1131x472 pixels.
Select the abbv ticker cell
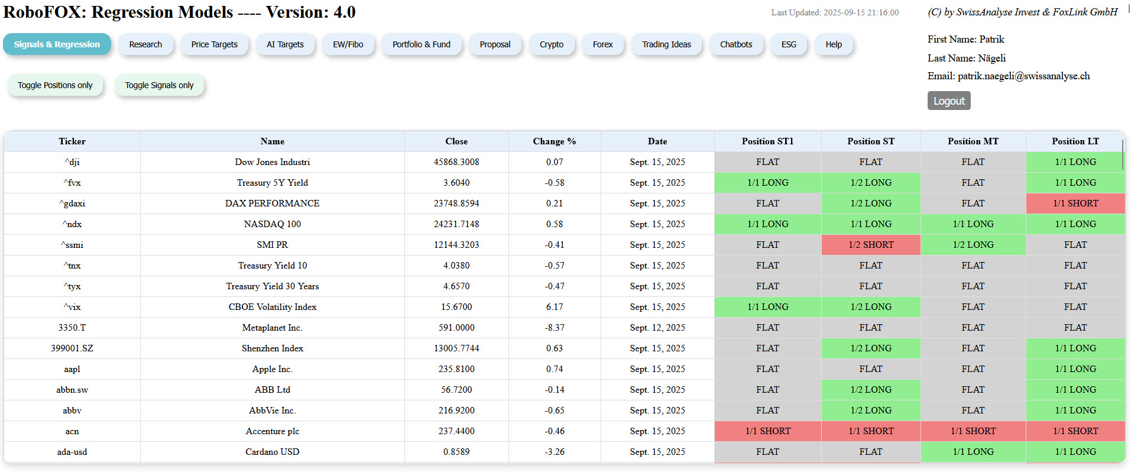[x=72, y=410]
